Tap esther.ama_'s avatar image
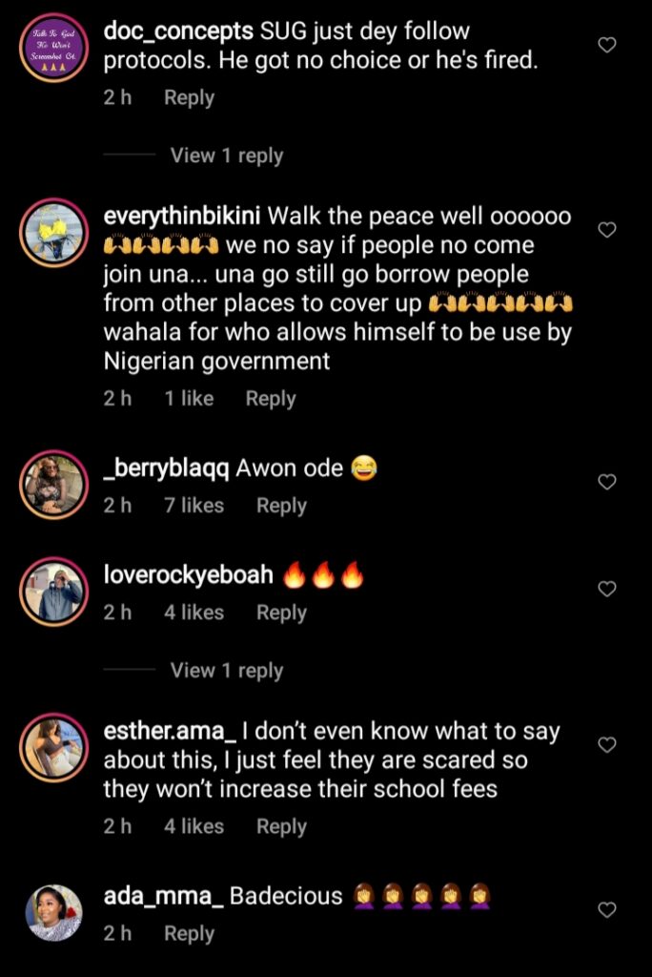Screen dimensions: 652x977 click(x=53, y=747)
